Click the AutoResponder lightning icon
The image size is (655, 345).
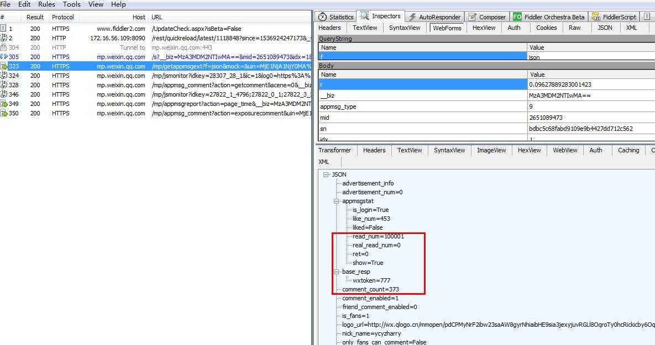click(412, 17)
